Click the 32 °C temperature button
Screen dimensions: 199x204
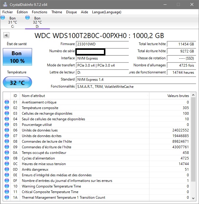[17, 83]
